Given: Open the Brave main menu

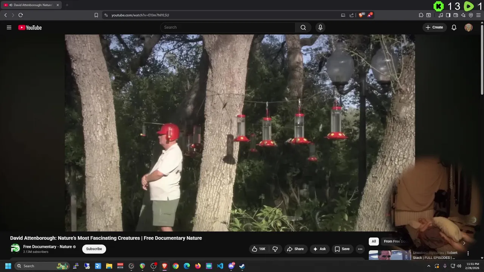Looking at the screenshot, I should (478, 15).
